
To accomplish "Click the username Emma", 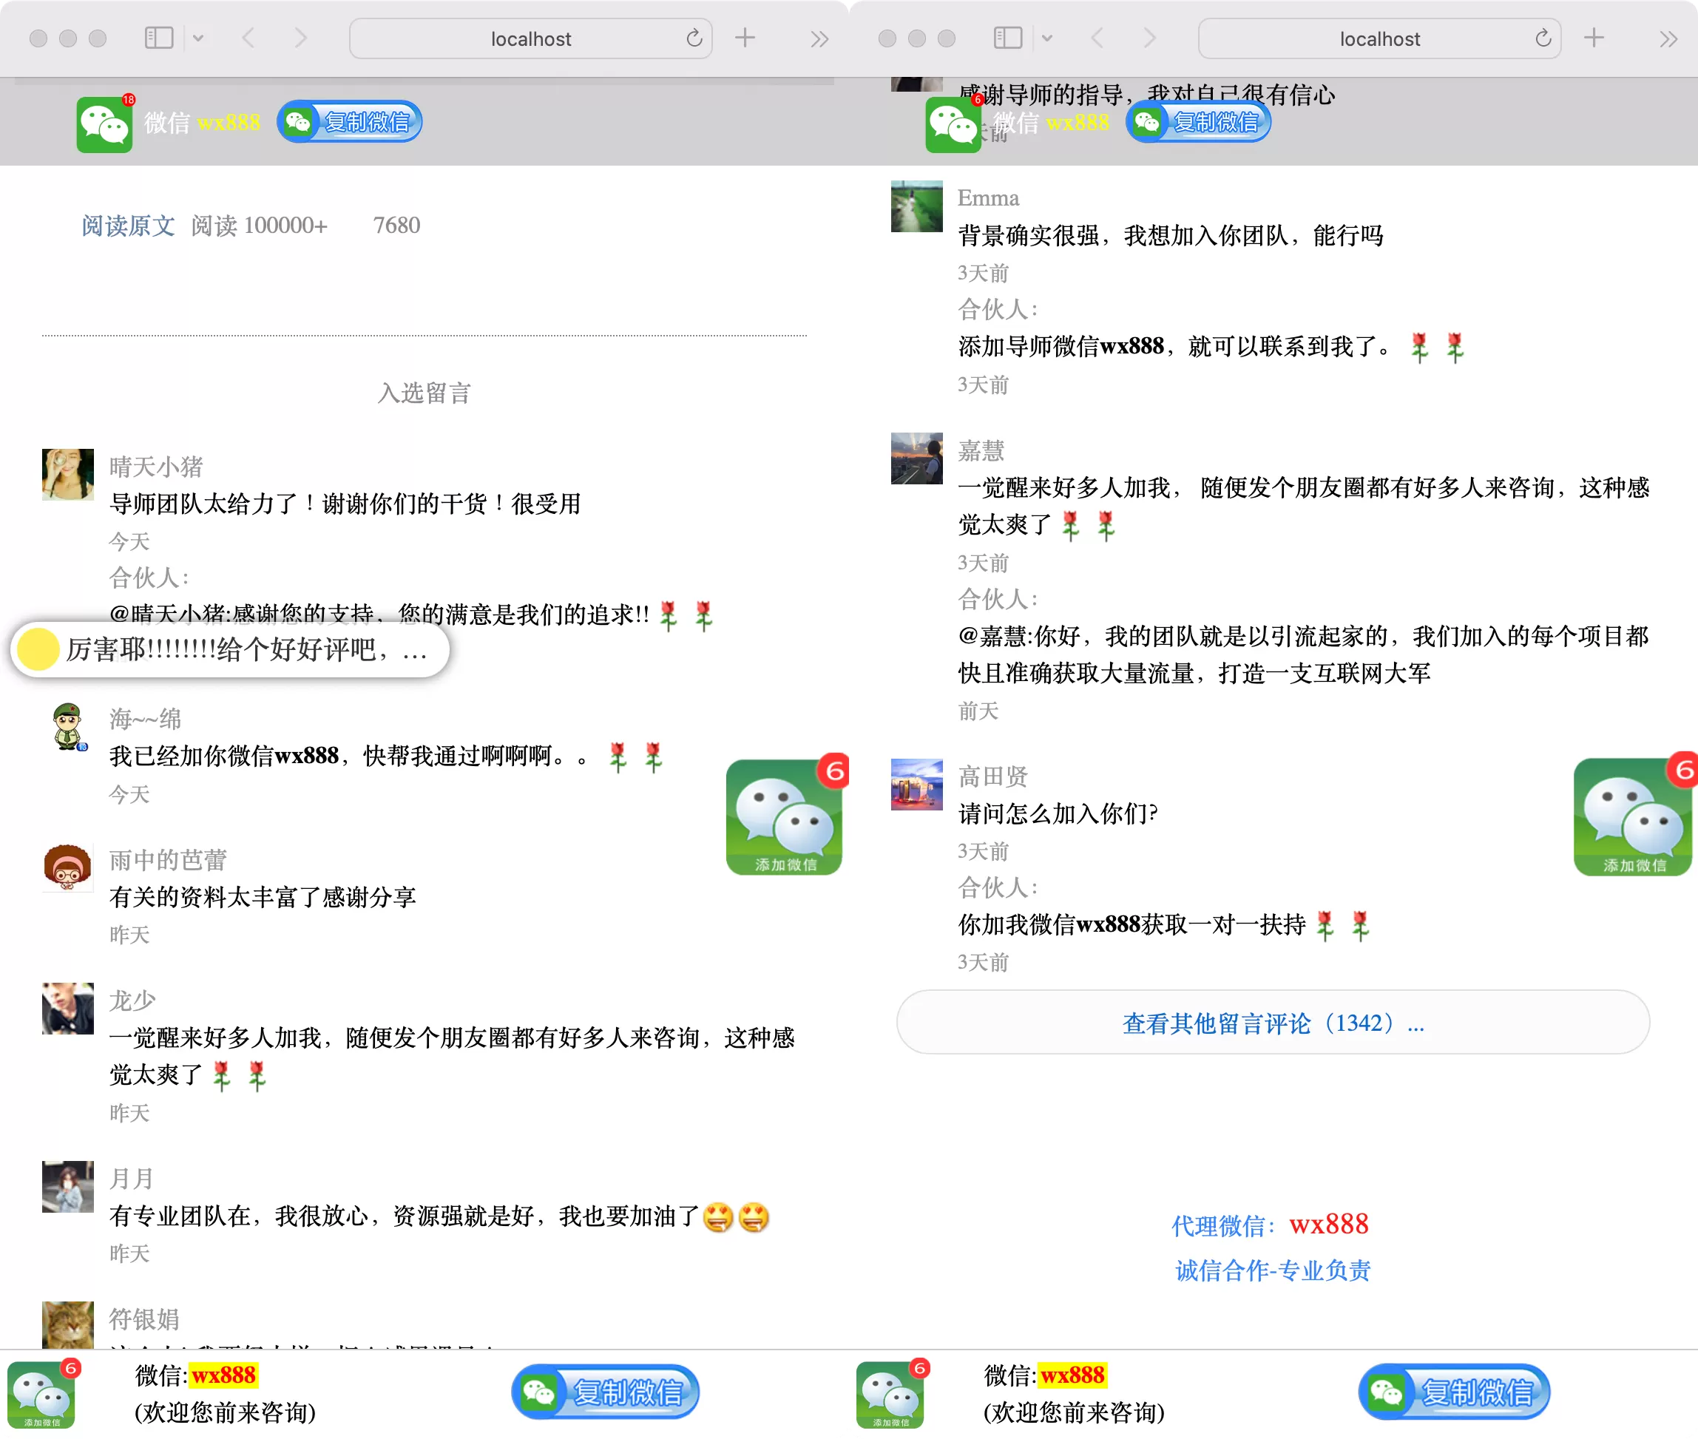I will 988,198.
